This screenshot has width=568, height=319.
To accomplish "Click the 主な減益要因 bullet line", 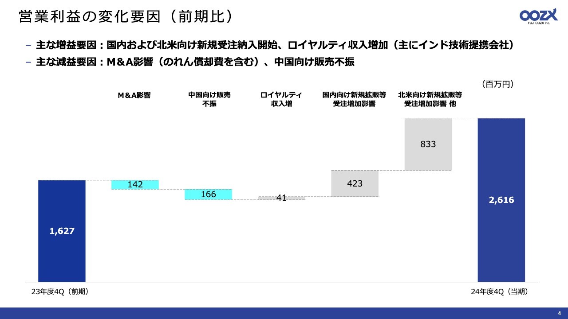I will (190, 62).
